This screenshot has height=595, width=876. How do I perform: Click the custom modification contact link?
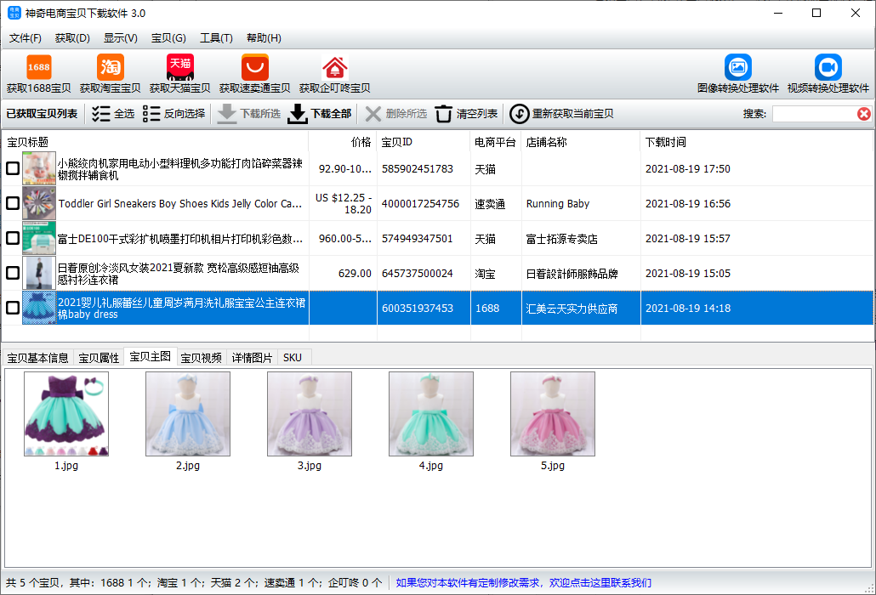pyautogui.click(x=524, y=583)
